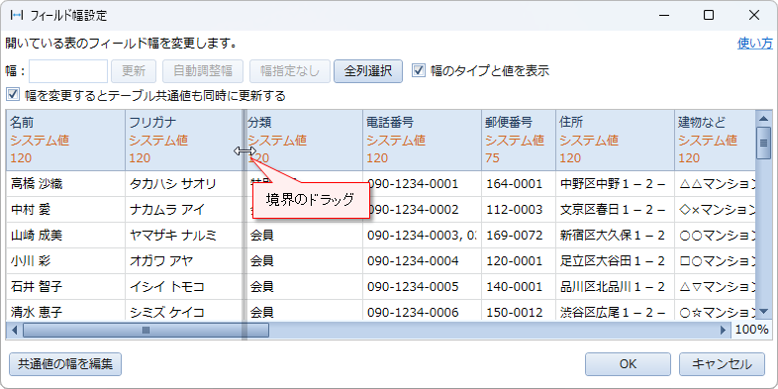Click the horizontal scrollbar left arrow
The width and height of the screenshot is (778, 389).
point(14,330)
